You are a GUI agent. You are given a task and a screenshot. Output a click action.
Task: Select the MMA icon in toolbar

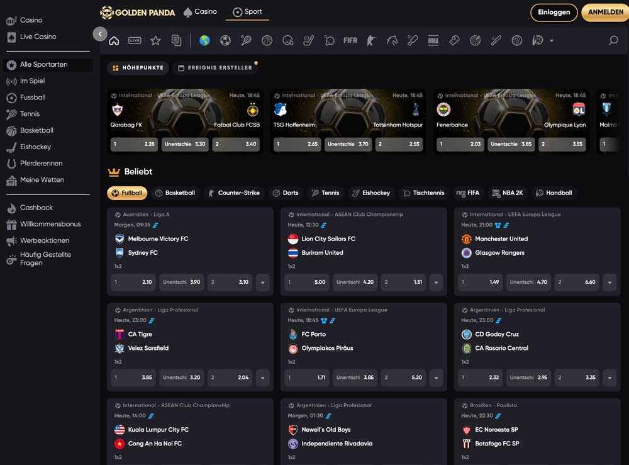[433, 41]
